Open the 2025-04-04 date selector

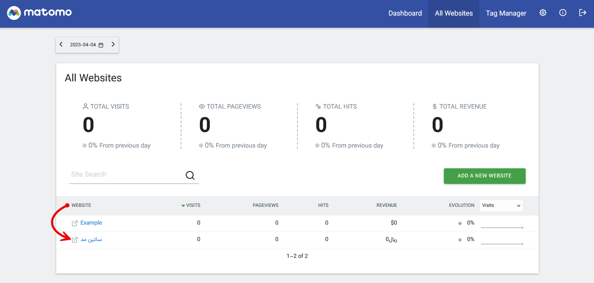click(x=87, y=45)
